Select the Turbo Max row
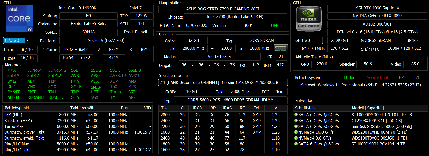This screenshot has height=156, width=429. click(78, 126)
